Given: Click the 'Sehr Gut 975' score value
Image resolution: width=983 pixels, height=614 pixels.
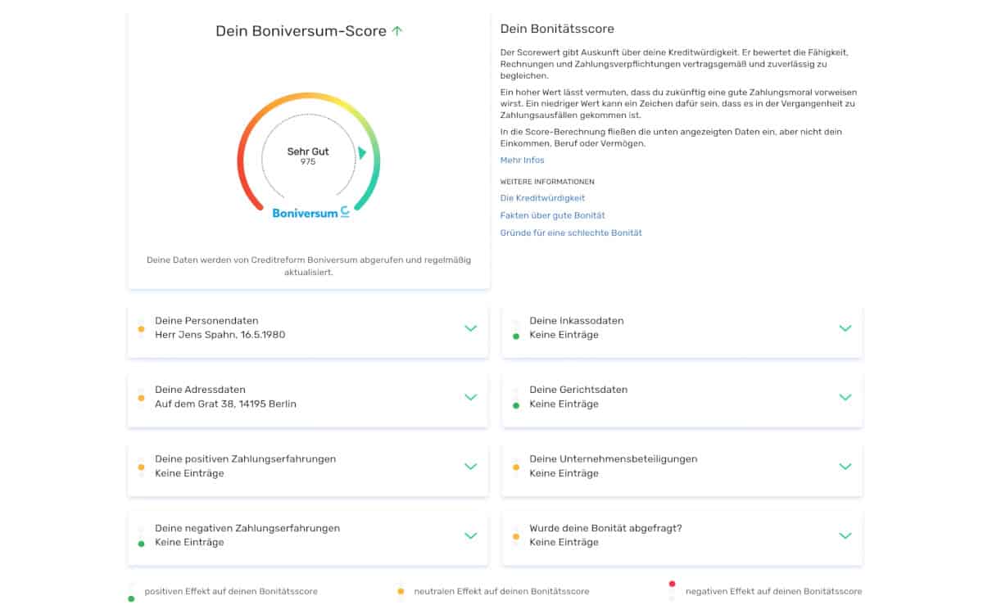Looking at the screenshot, I should point(308,156).
